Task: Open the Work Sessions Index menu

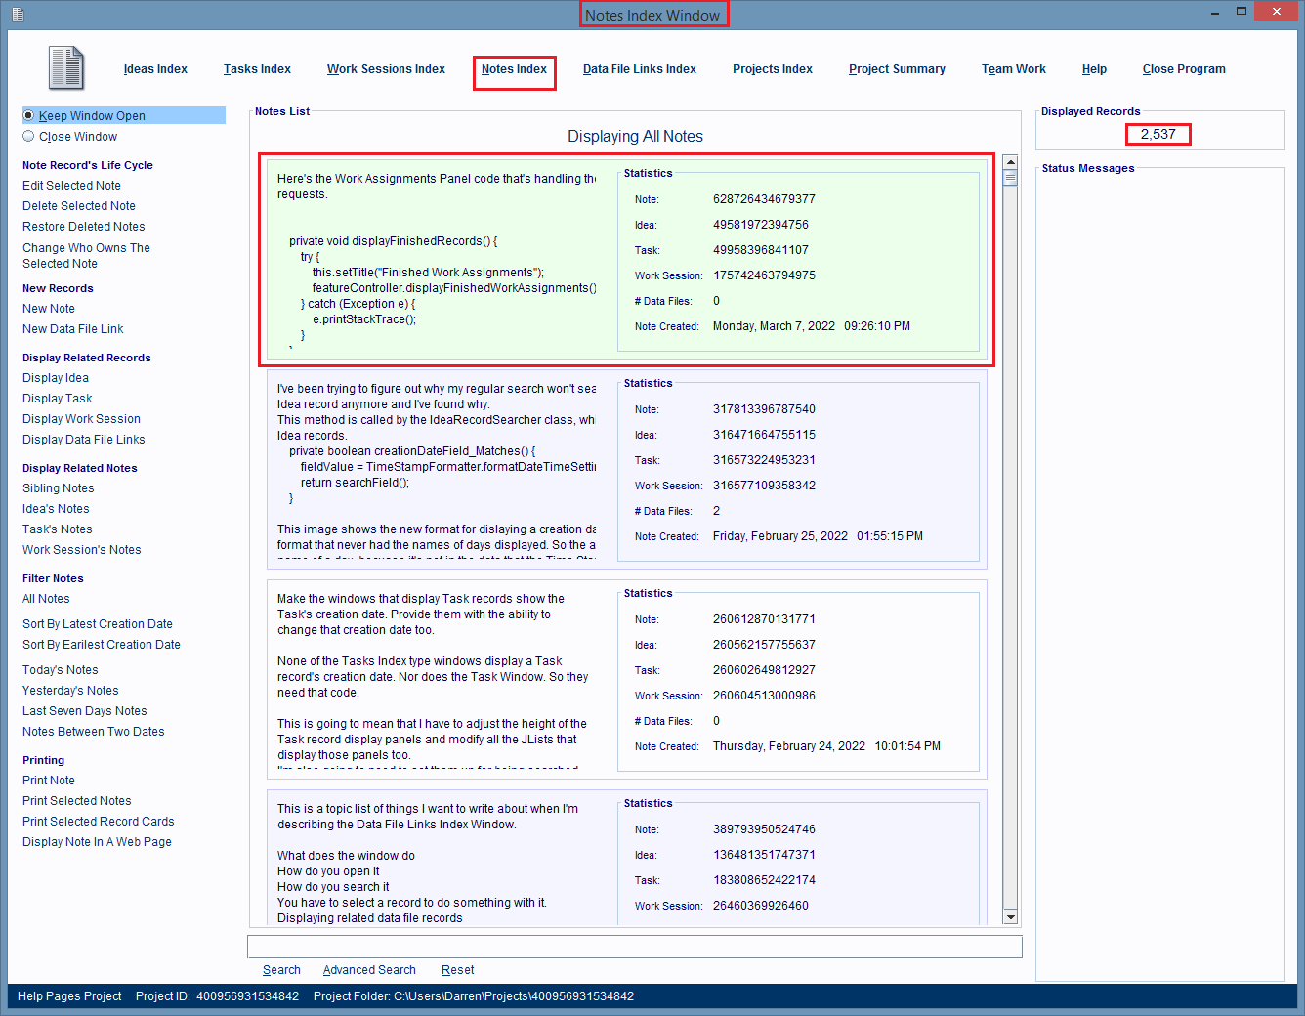Action: (x=386, y=69)
